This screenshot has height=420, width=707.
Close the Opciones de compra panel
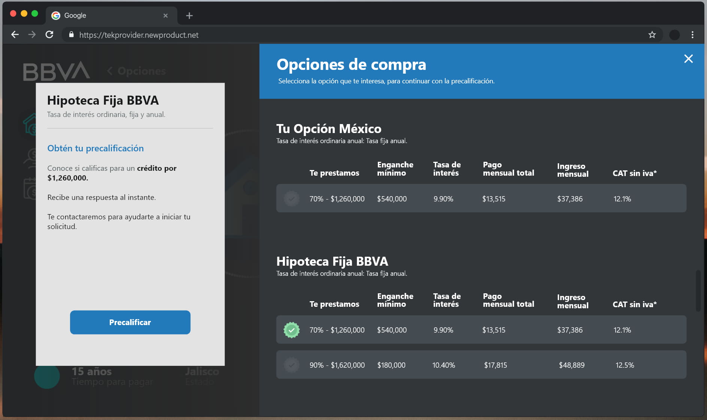click(688, 59)
